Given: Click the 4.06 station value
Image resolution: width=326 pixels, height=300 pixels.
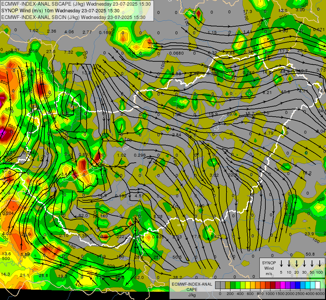Looking at the screenshot, I should [x=69, y=32].
